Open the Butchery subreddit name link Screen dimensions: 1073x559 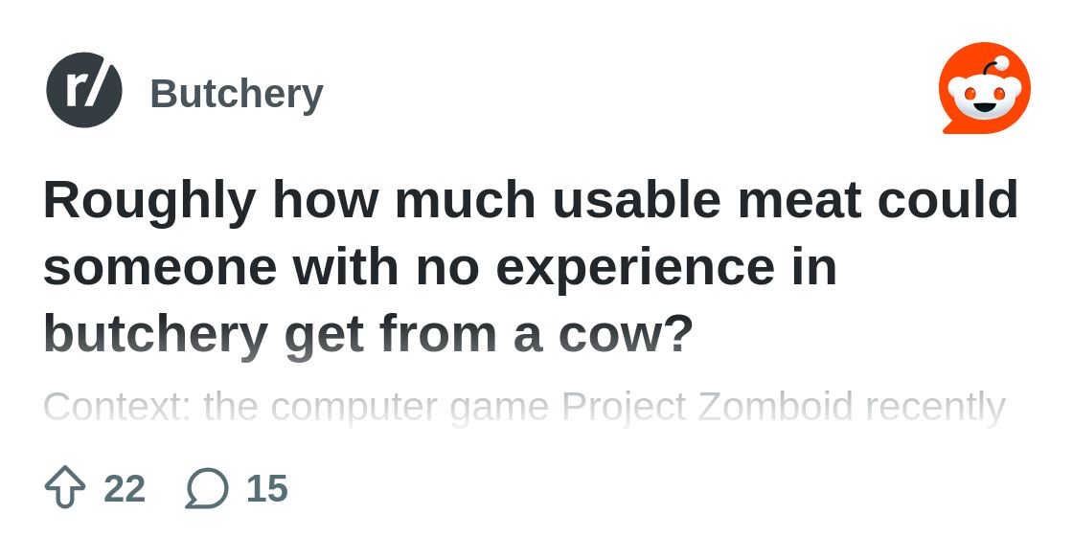click(237, 94)
